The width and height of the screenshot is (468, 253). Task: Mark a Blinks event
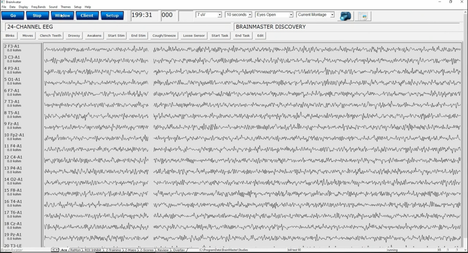pos(10,36)
